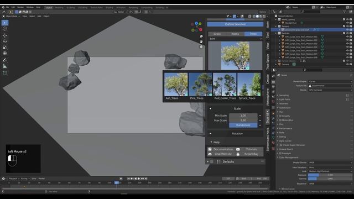Expand the Defaults panel
This screenshot has width=354, height=199.
pos(208,162)
